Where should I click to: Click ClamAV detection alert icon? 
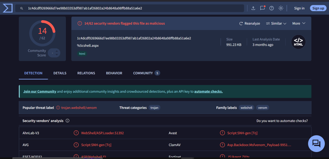click(222, 145)
